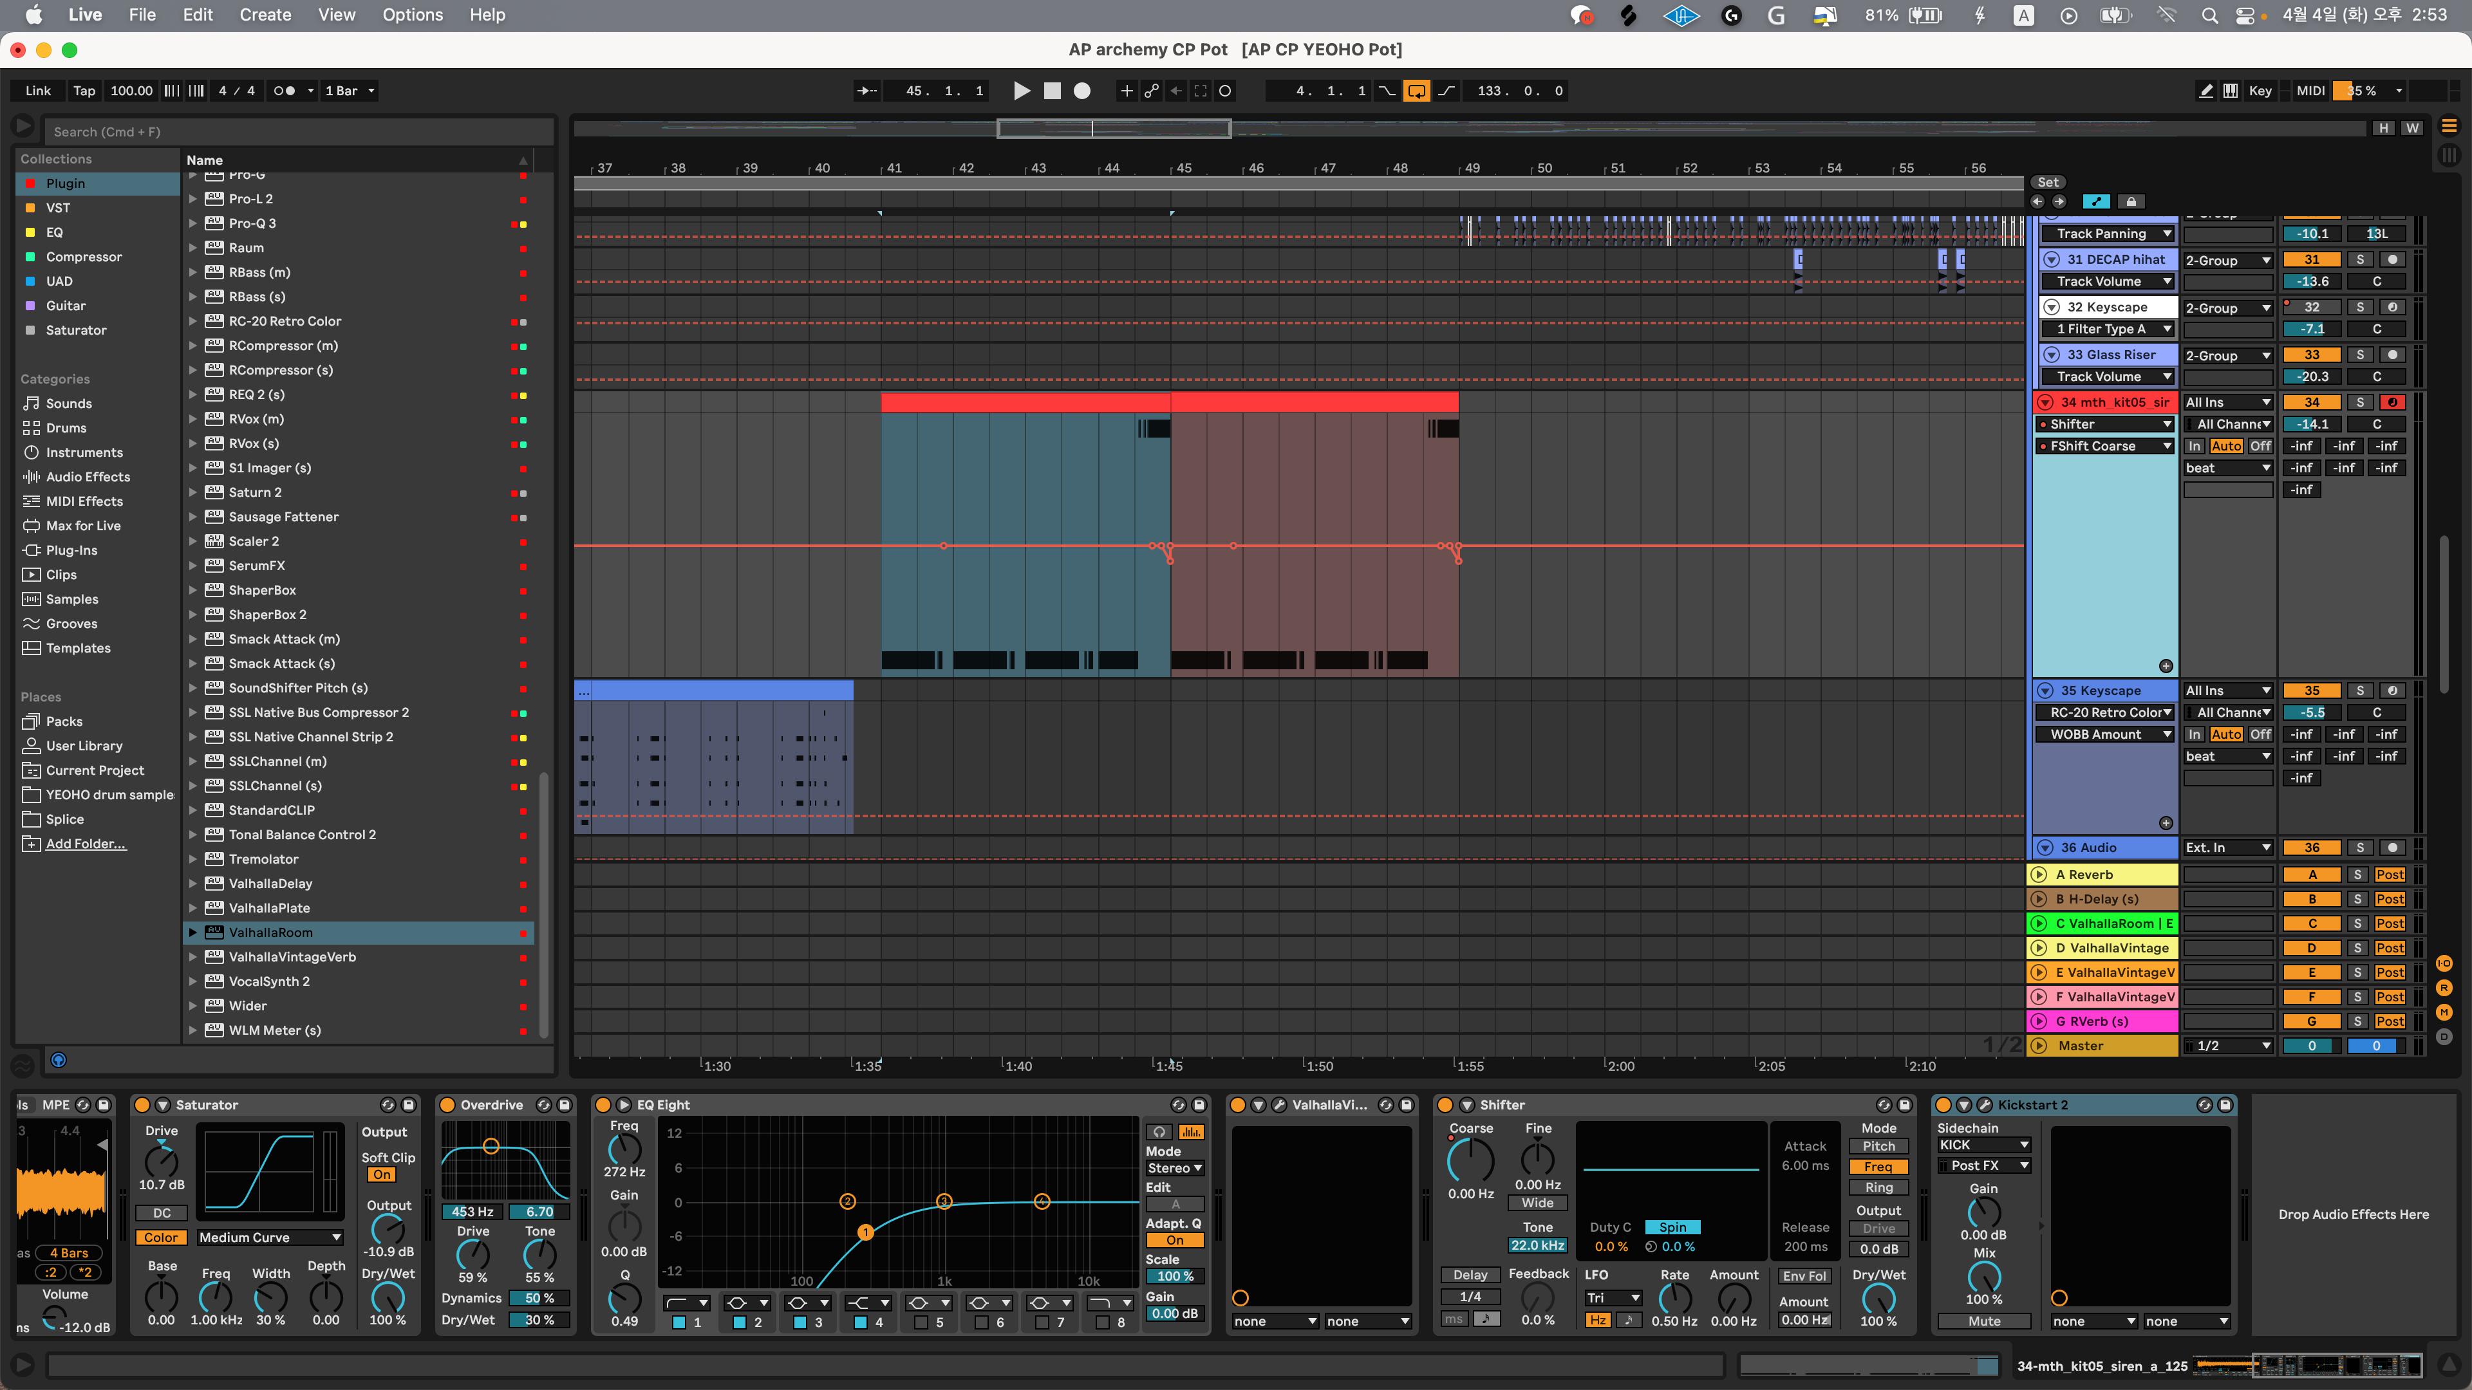Toggle Overdrive device activator
The width and height of the screenshot is (2472, 1390).
click(x=447, y=1105)
